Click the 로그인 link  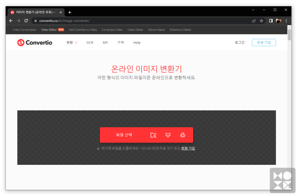click(240, 42)
